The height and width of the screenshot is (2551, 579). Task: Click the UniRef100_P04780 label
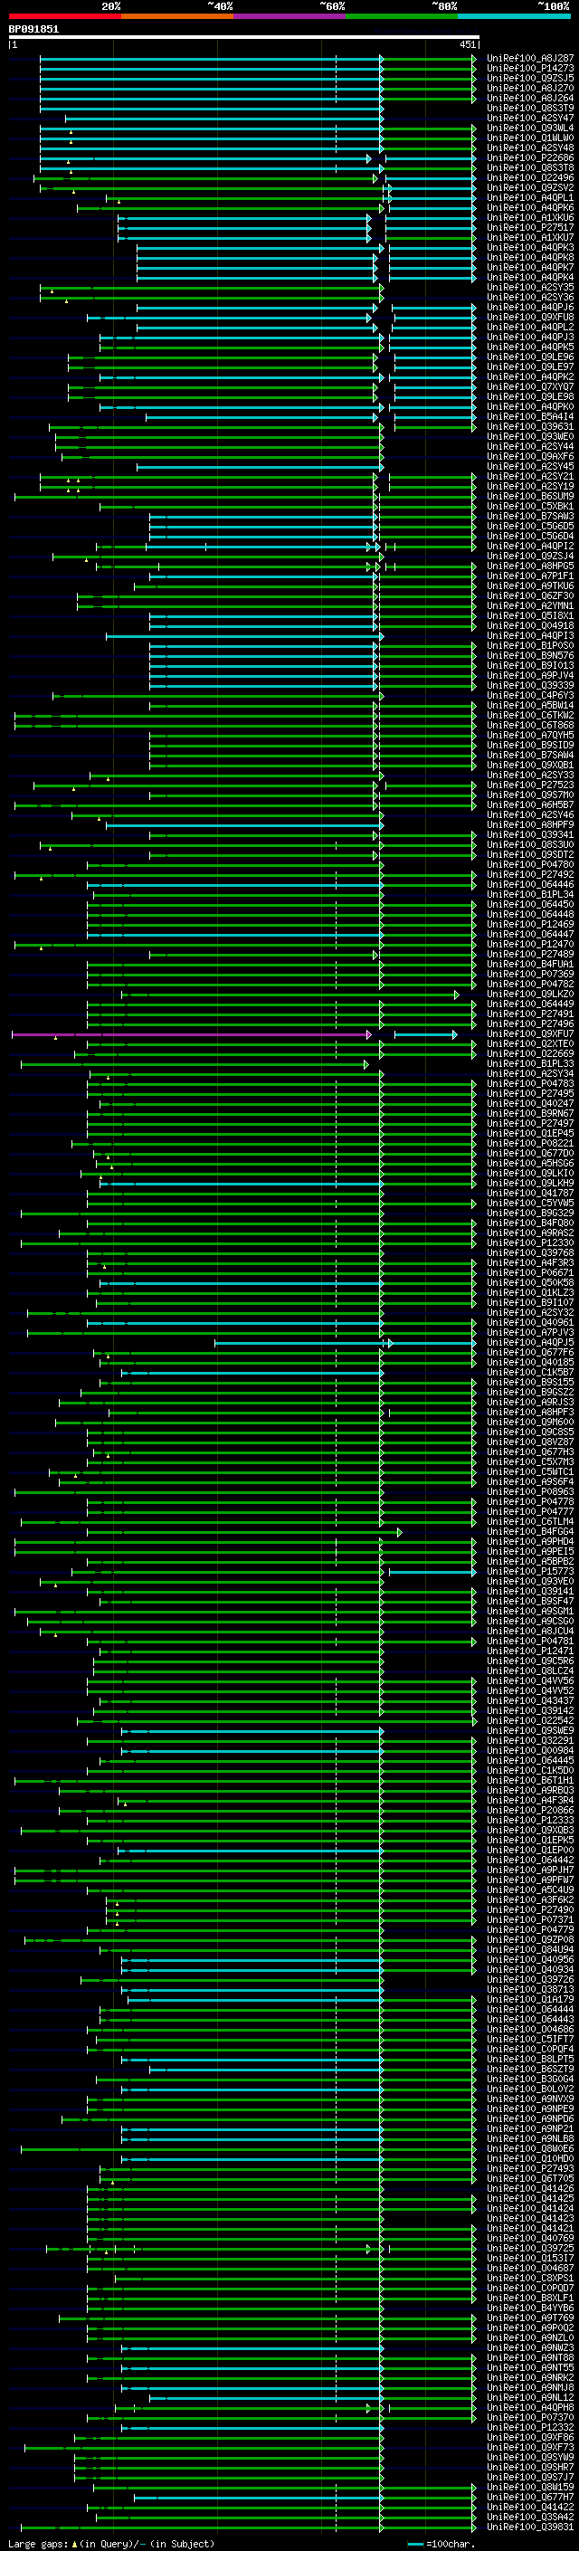coord(530,864)
